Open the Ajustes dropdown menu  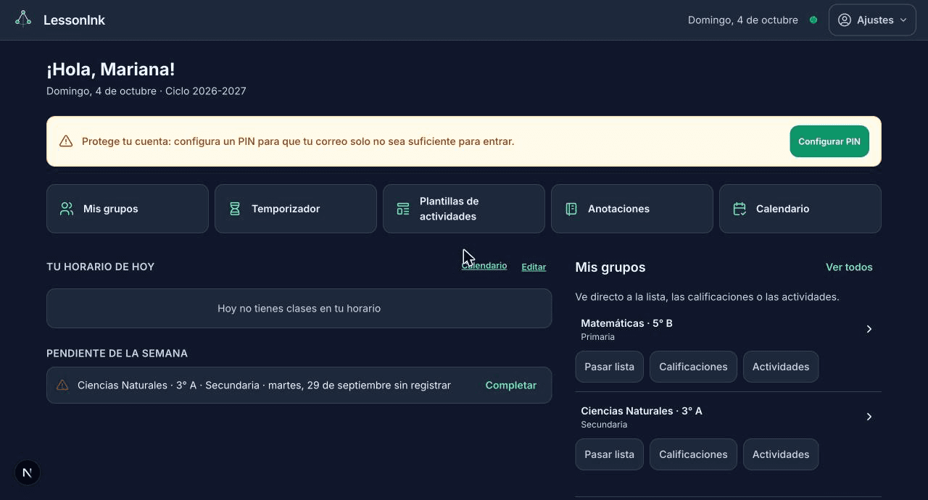click(872, 20)
